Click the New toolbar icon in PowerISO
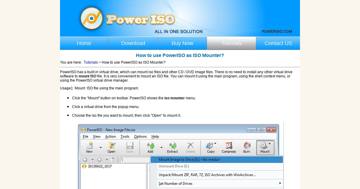Viewport: 360px width, 189px height. (x=89, y=146)
